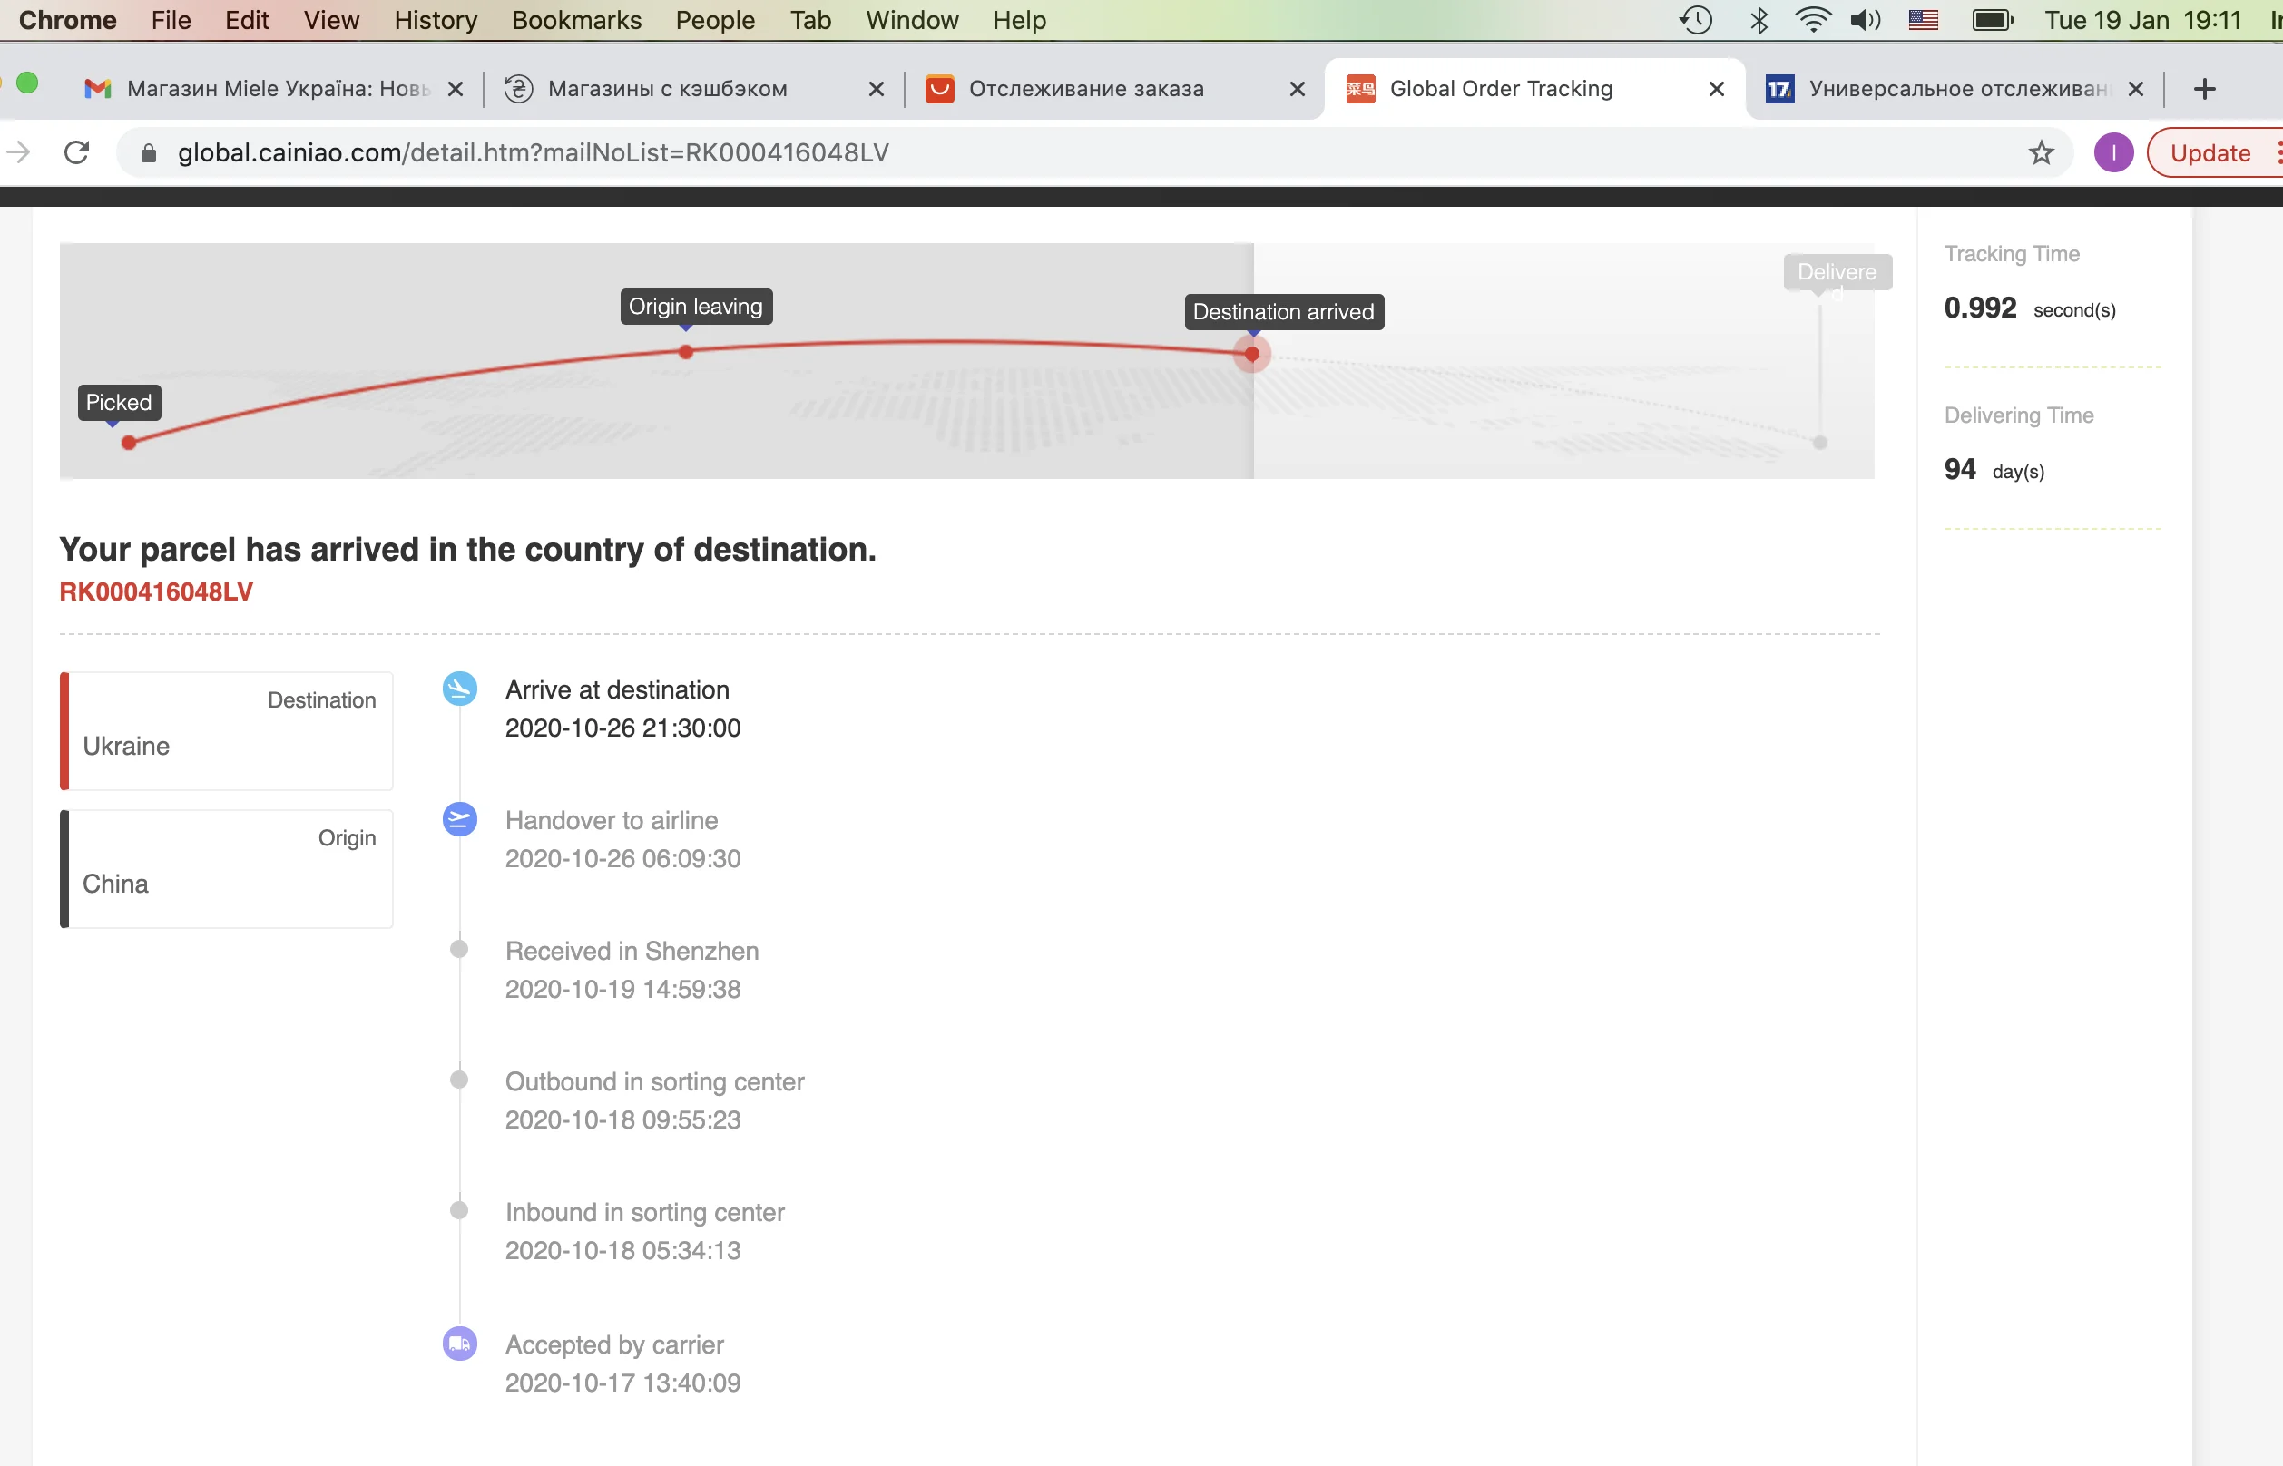The height and width of the screenshot is (1466, 2283).
Task: Click the Origin leaving timeline point
Action: click(685, 352)
